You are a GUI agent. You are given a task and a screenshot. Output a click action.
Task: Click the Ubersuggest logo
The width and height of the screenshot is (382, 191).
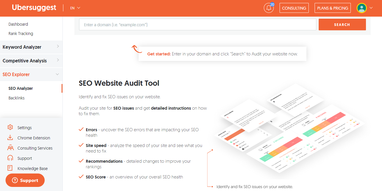click(34, 8)
